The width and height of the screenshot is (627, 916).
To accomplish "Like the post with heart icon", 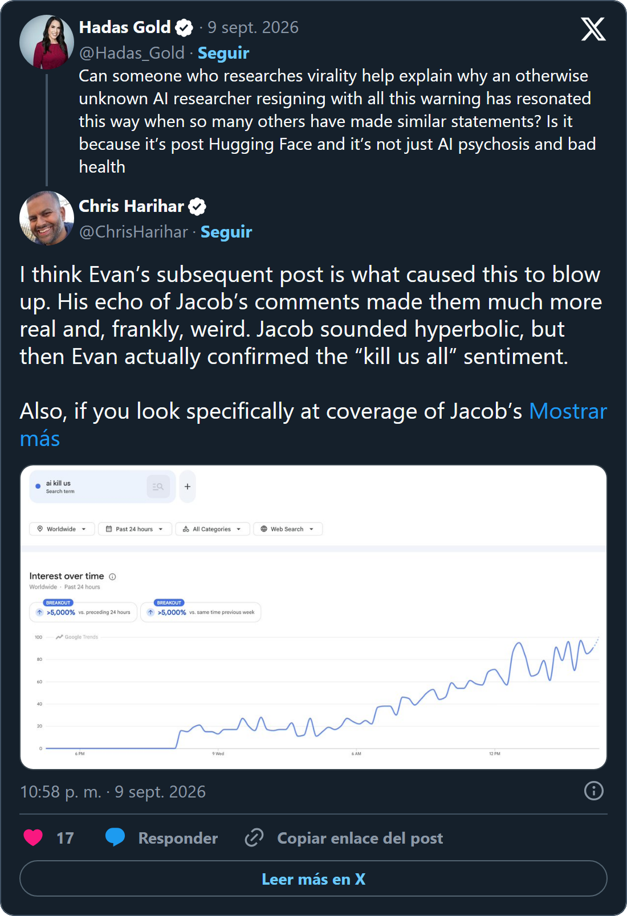I will coord(33,837).
